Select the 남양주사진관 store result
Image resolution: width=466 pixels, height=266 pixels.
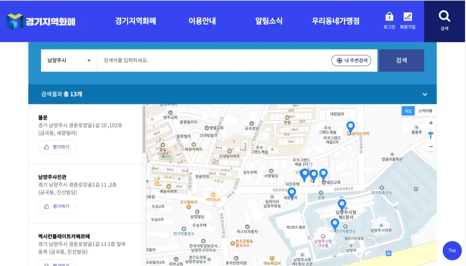coord(52,177)
